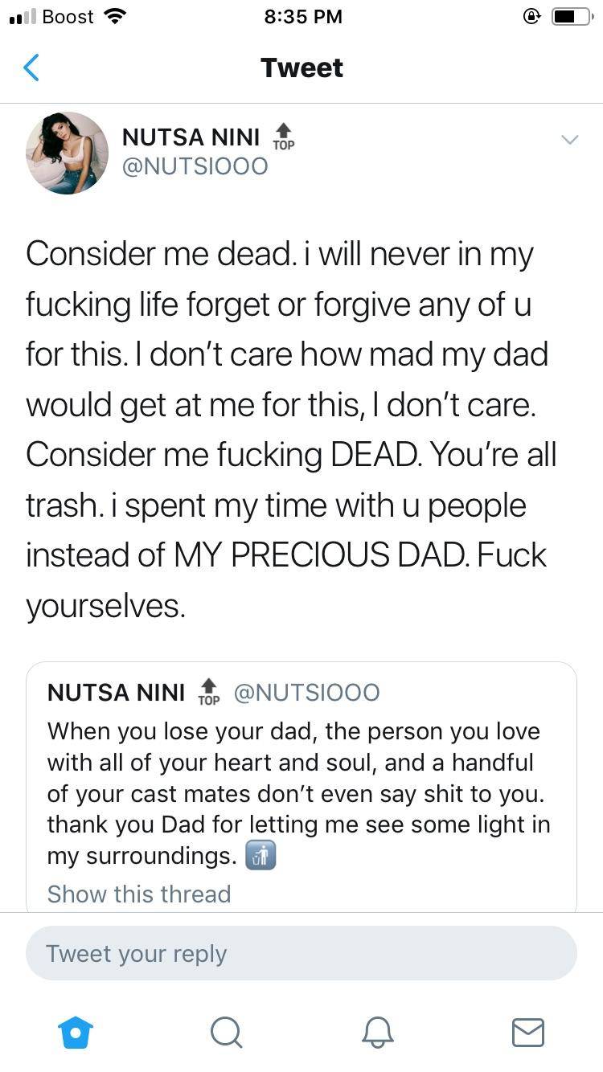Tap the quoted tweet author name NUTSA NINI
This screenshot has height=1072, width=603.
coord(115,691)
